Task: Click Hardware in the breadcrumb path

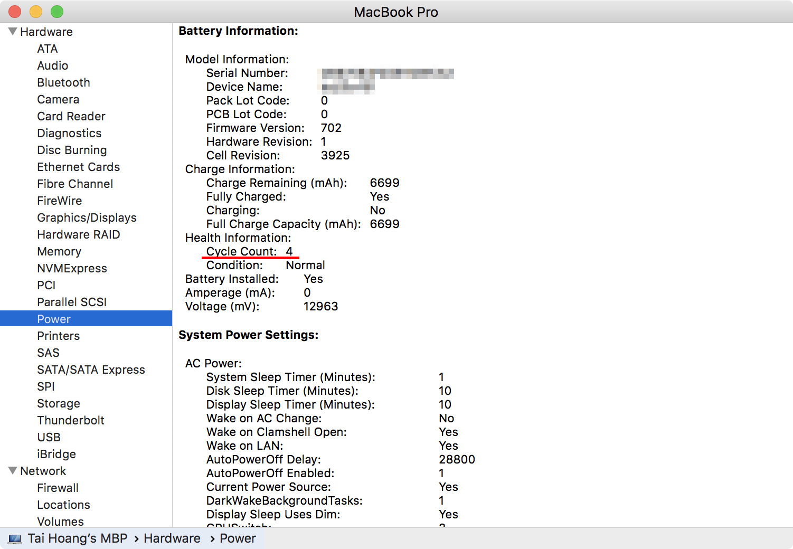Action: [172, 538]
